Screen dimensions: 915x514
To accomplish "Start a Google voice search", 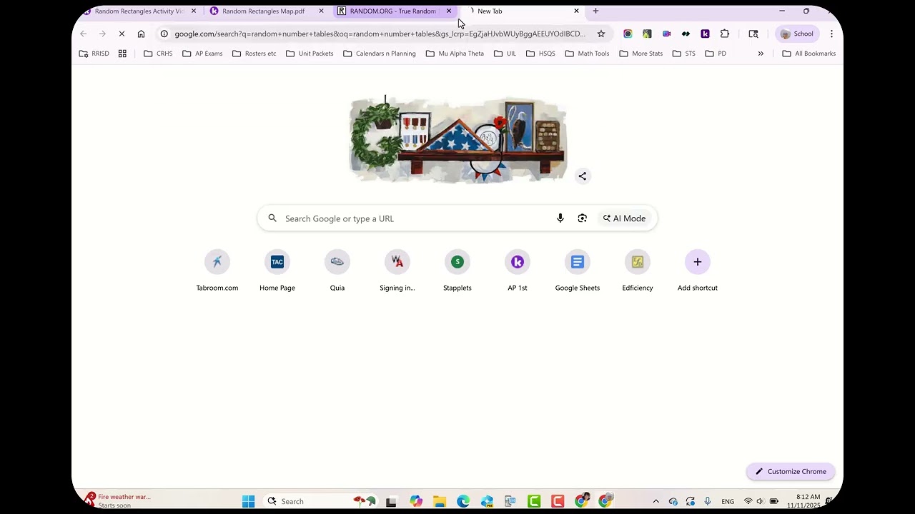I will click(x=560, y=218).
